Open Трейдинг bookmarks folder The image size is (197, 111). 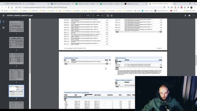pos(24,11)
